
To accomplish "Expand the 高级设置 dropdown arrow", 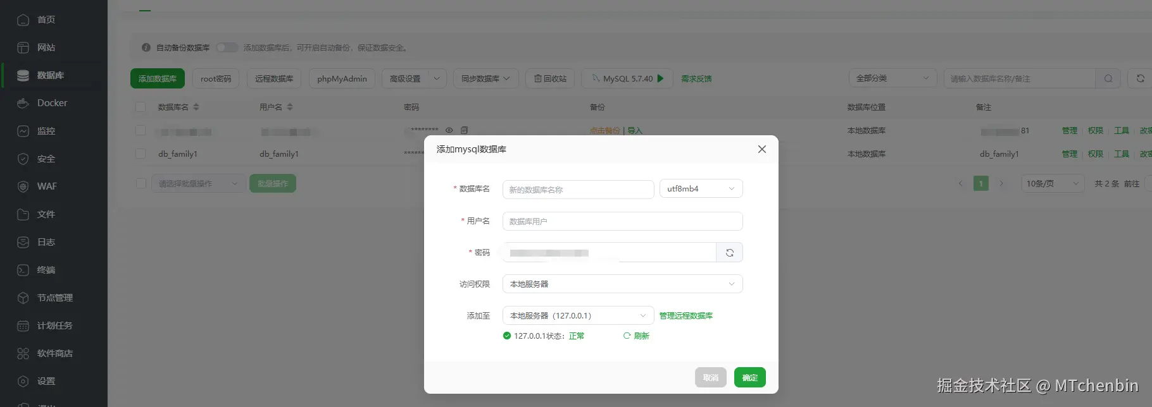I will (437, 78).
